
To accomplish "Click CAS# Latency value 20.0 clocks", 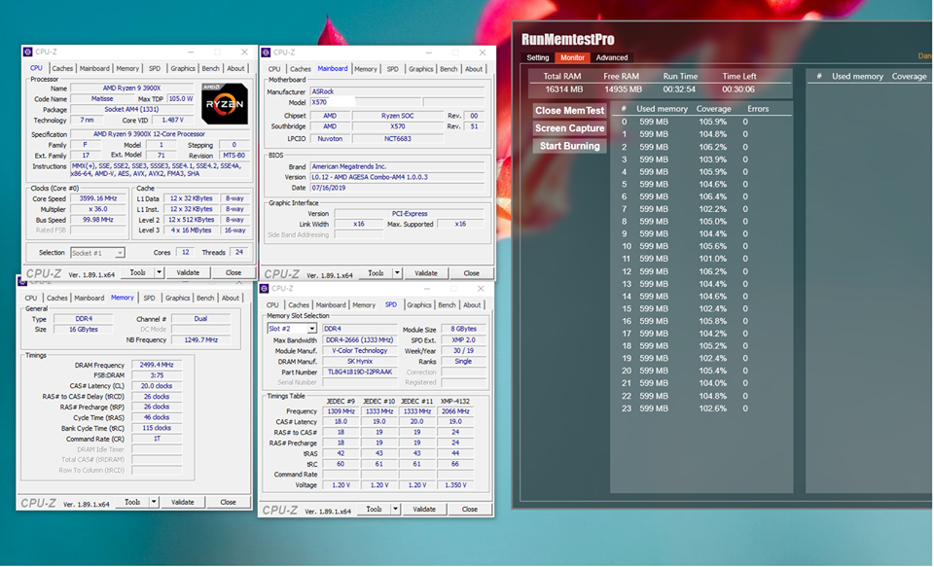I will [x=157, y=386].
